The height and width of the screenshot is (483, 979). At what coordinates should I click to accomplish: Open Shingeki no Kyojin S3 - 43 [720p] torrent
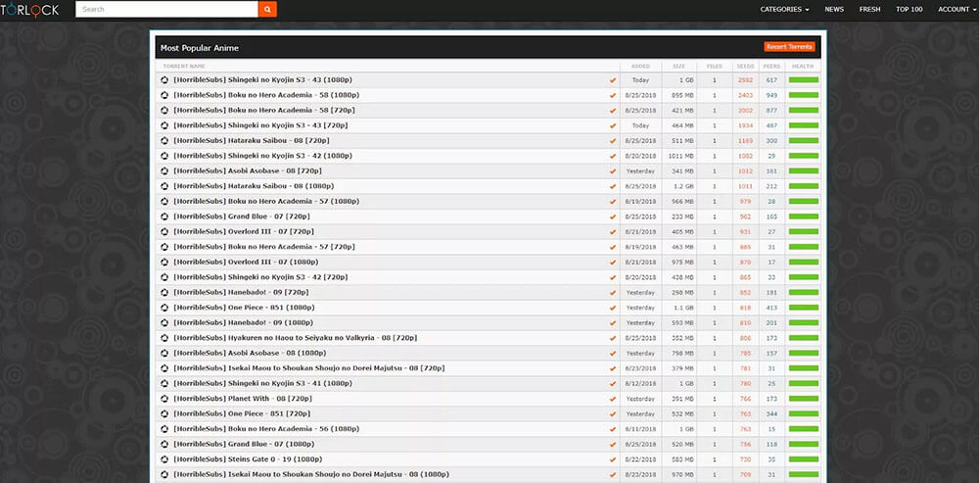click(x=260, y=125)
